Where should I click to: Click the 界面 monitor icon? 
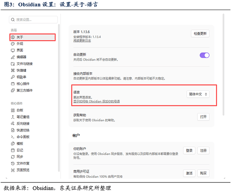click(13, 51)
